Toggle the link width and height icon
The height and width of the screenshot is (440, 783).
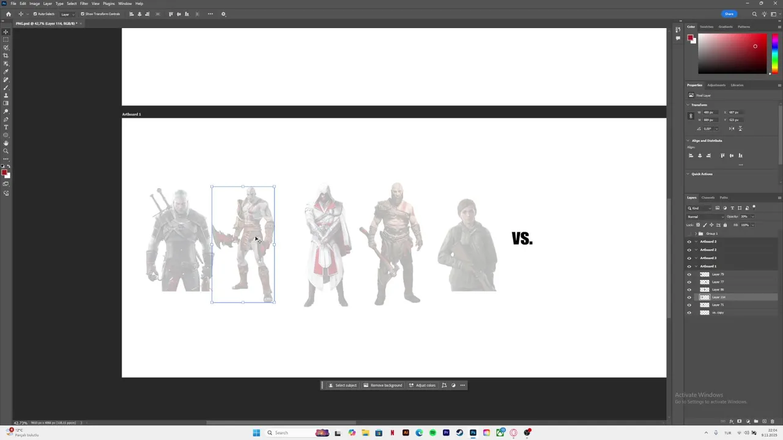coord(691,116)
